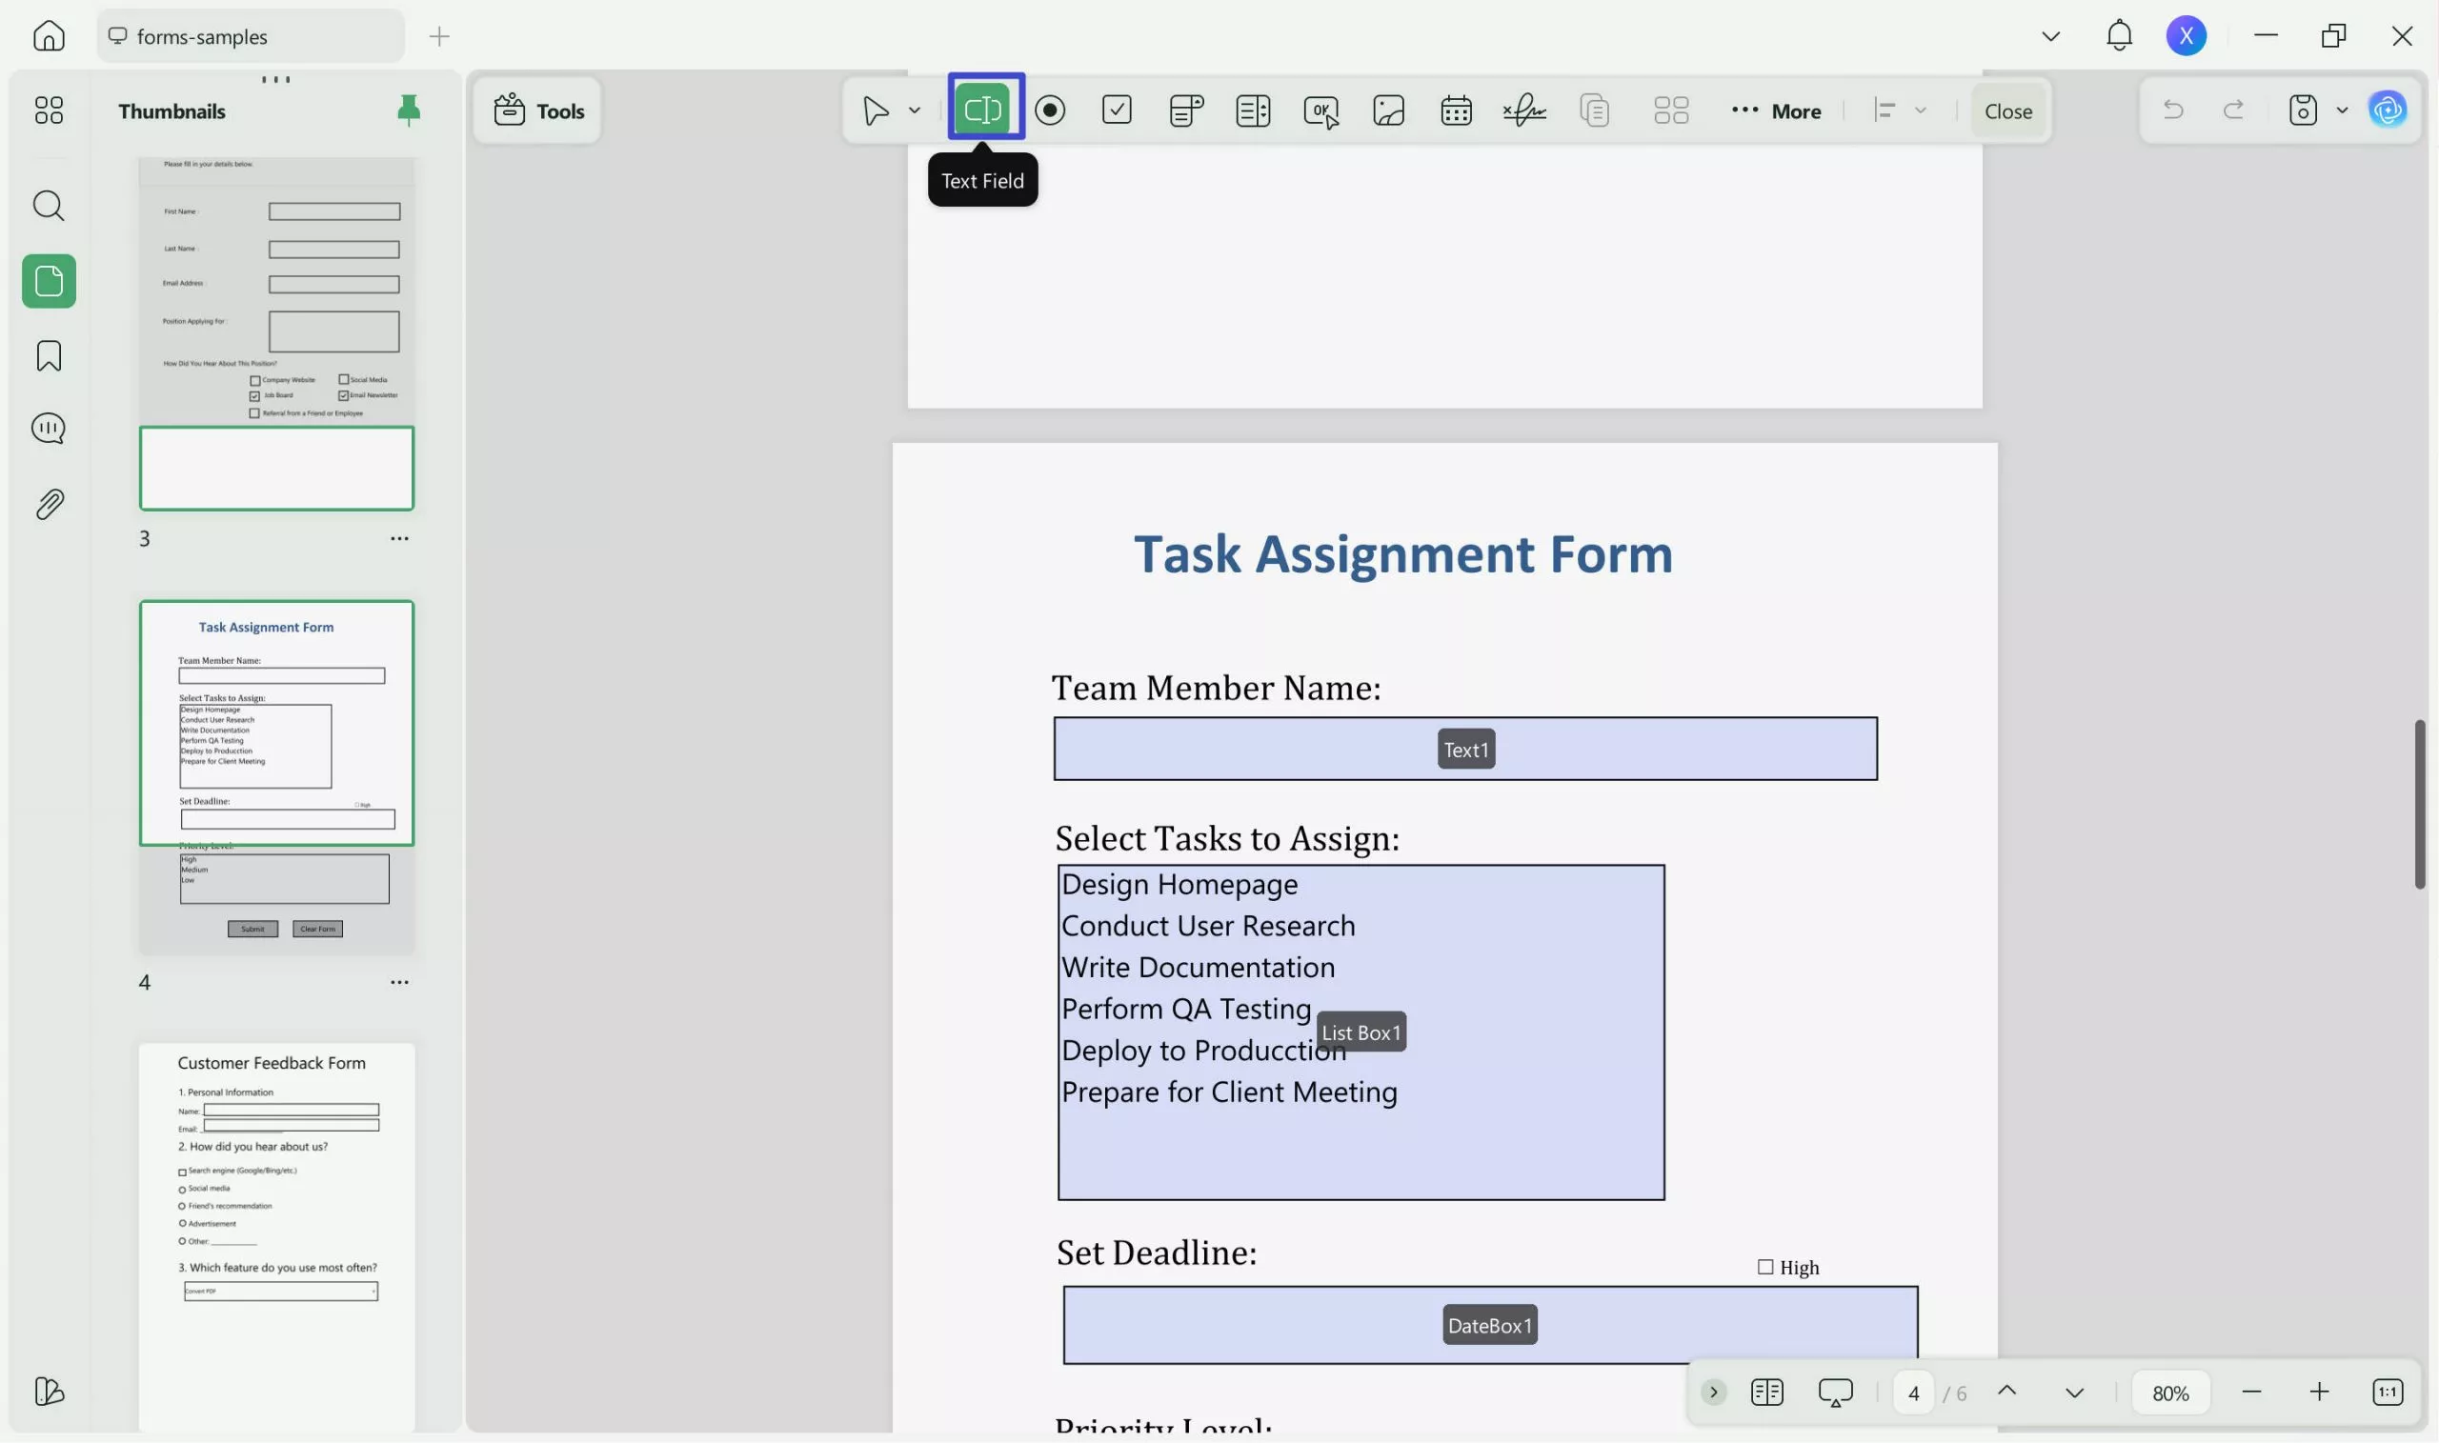Choose the List Box field tool
Screen dimensions: 2439x1443
coord(1253,110)
